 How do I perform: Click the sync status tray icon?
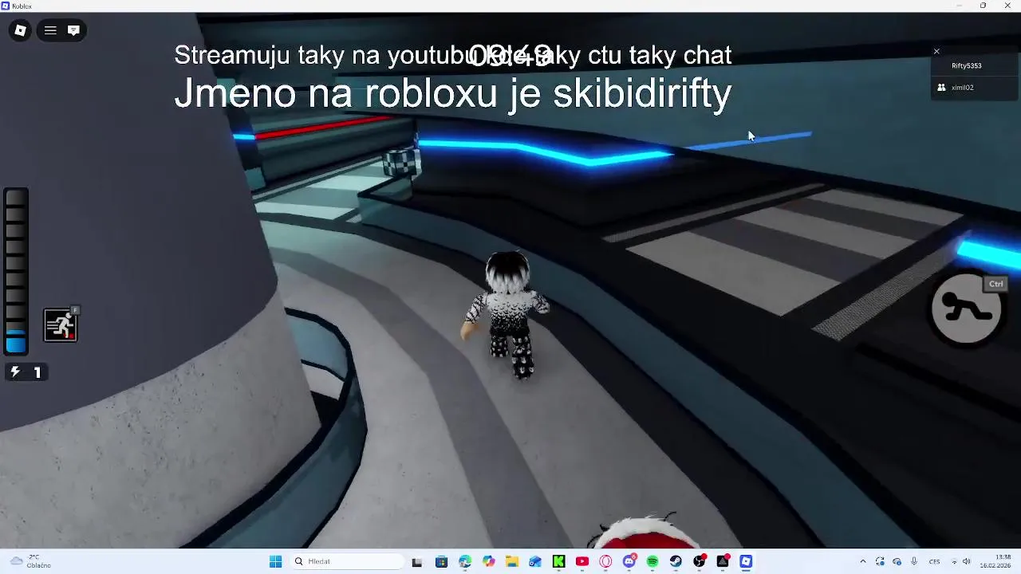[x=880, y=562]
